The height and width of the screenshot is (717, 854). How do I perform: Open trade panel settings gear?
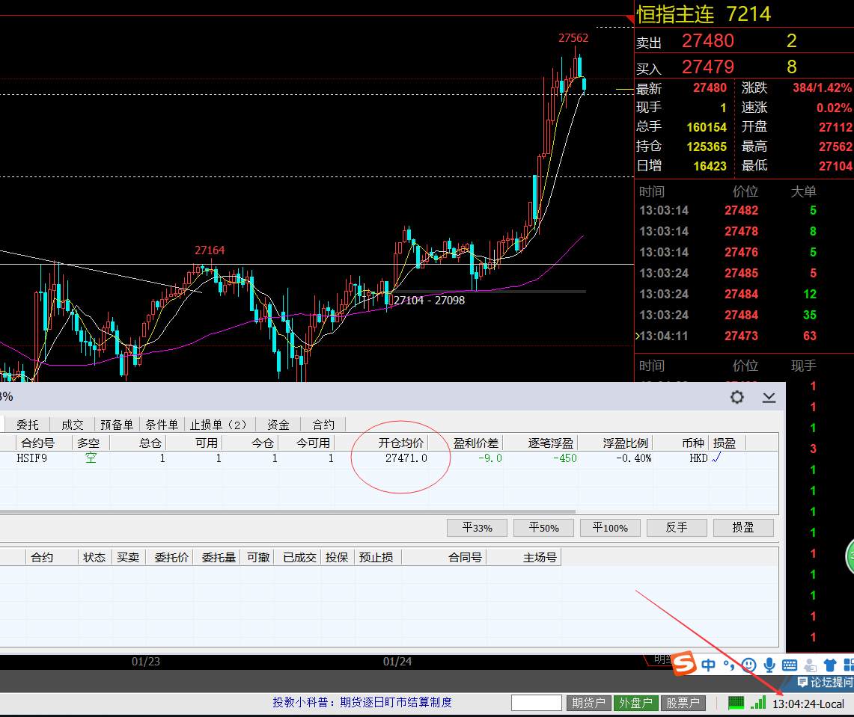737,397
